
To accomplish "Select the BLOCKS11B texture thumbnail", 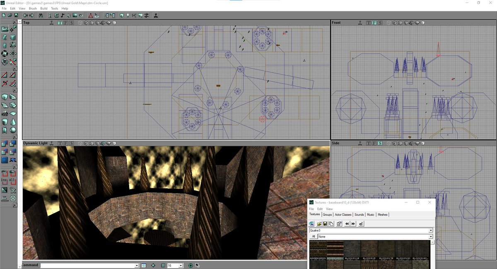I will 352,251.
